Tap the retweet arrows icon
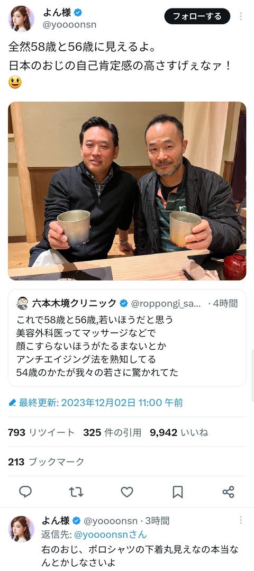 pos(76,492)
